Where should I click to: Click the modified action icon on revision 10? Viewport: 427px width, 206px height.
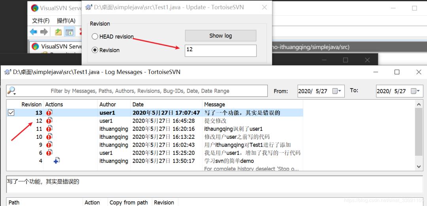click(49, 136)
